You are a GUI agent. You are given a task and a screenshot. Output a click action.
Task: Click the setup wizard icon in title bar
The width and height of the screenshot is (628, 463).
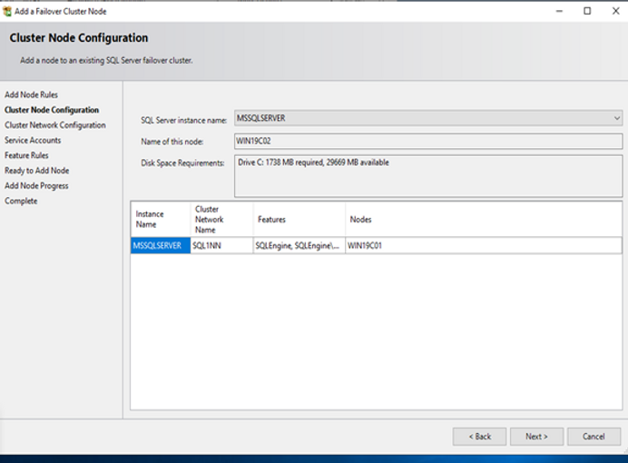coord(8,11)
